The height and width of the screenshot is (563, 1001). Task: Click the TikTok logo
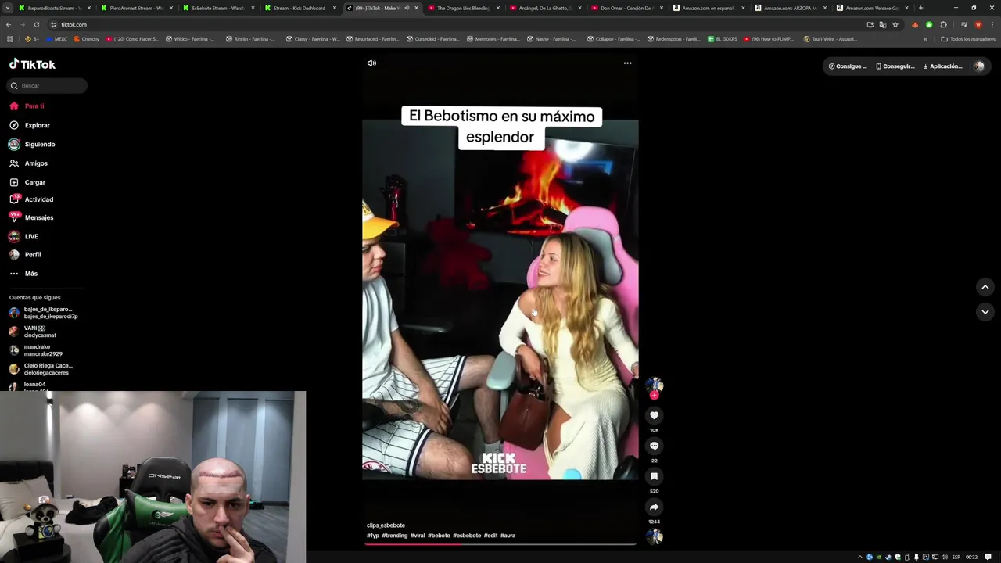32,64
